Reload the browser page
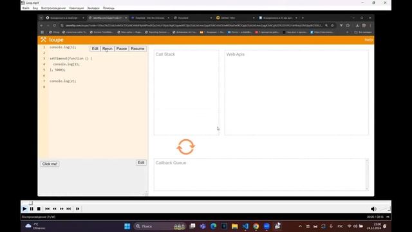 pyautogui.click(x=54, y=26)
